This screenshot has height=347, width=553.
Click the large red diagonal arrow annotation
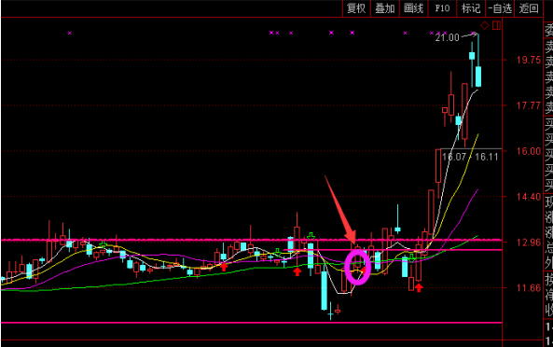pos(340,209)
